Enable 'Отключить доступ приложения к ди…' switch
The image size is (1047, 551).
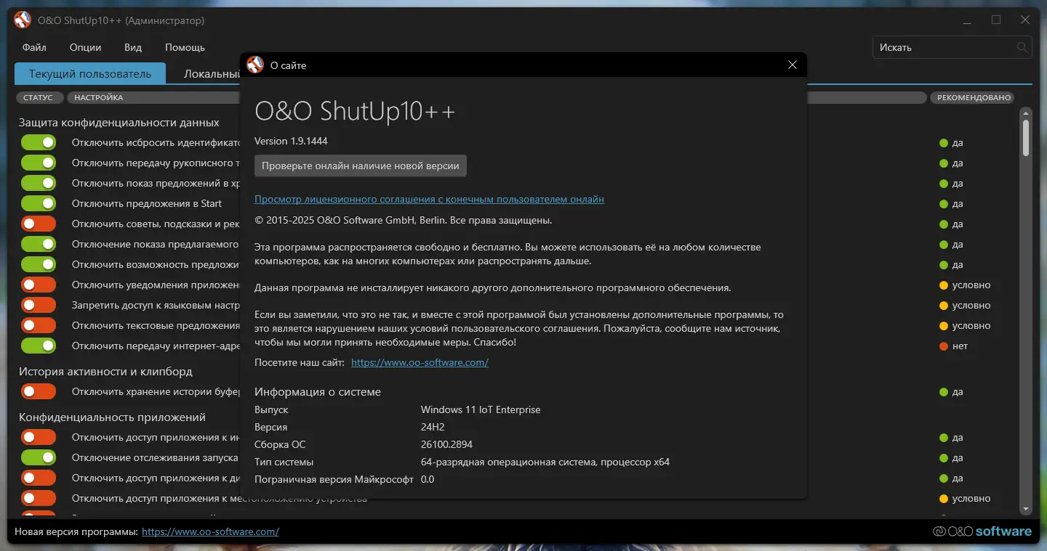tap(39, 478)
